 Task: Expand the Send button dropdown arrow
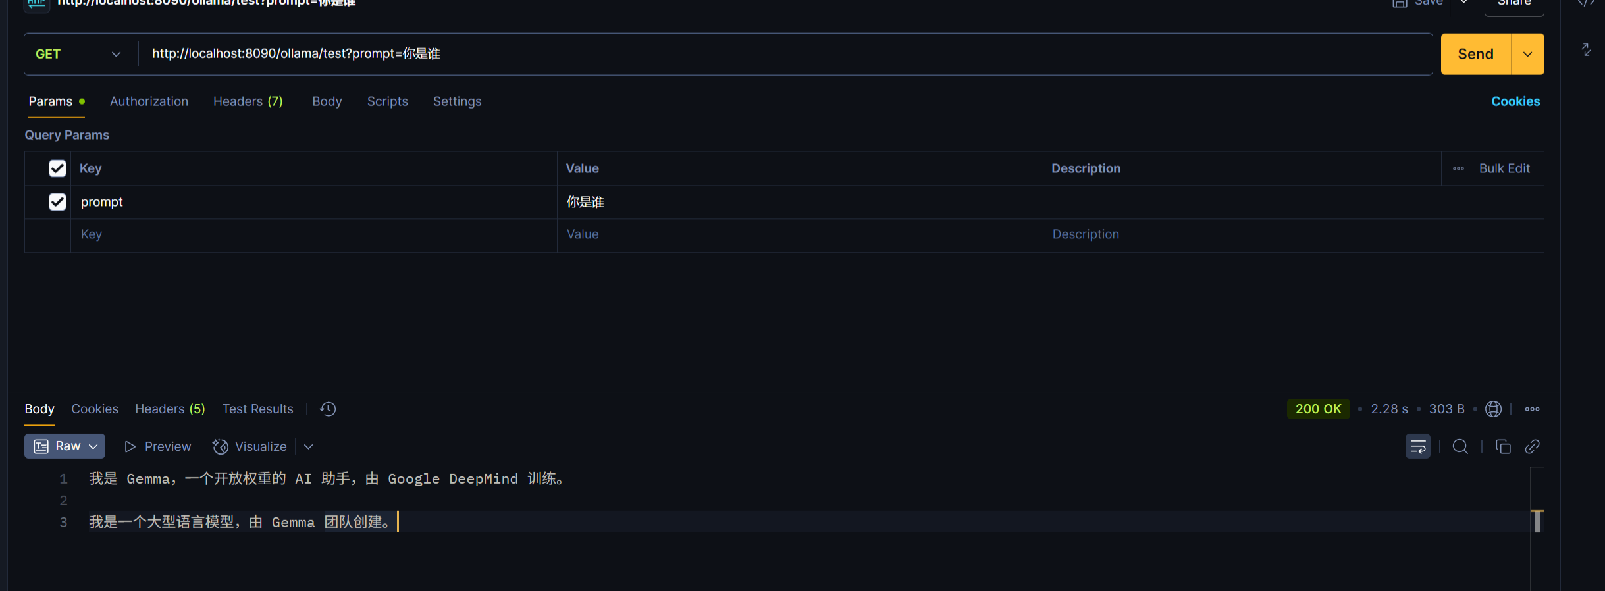click(x=1527, y=54)
